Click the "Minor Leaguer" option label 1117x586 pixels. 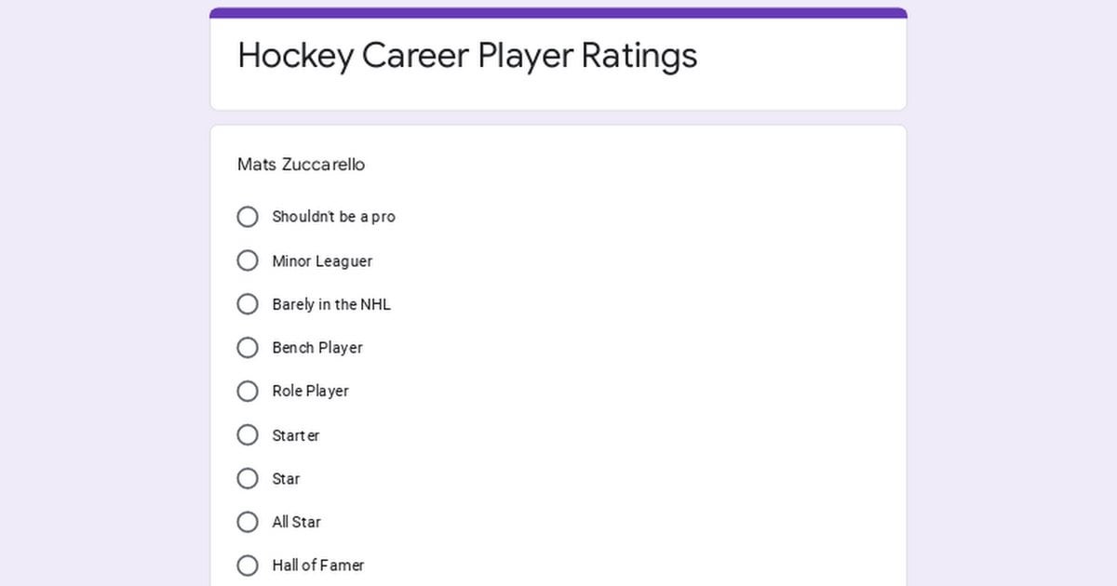click(322, 261)
